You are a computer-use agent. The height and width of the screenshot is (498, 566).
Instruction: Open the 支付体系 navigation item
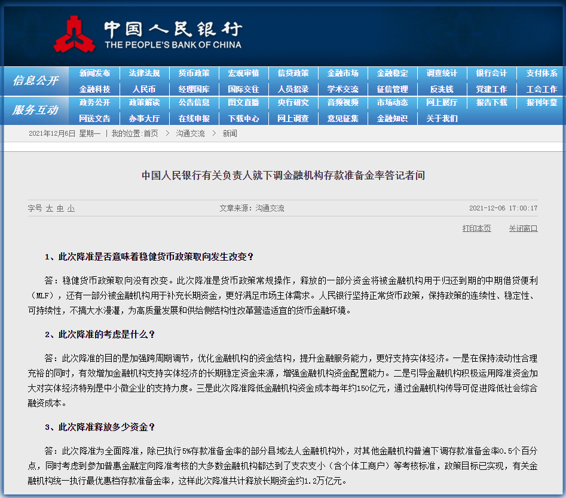541,74
